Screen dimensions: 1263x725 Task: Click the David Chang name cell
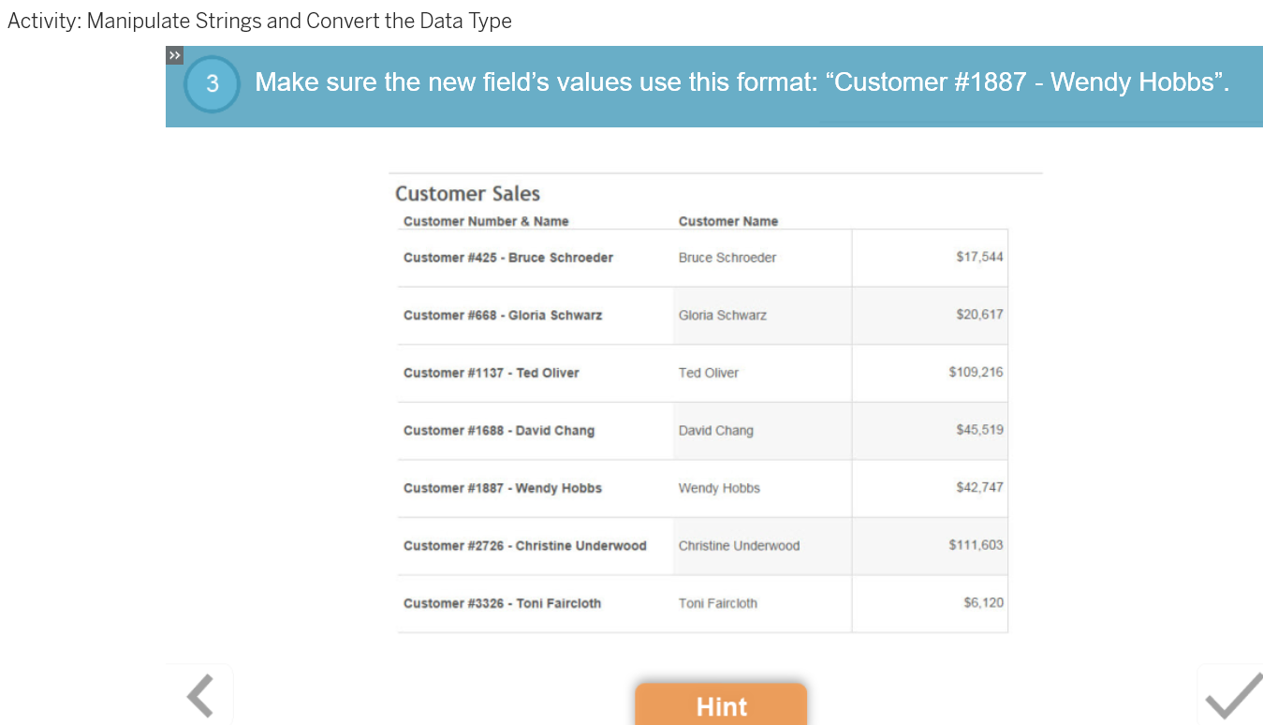point(716,431)
